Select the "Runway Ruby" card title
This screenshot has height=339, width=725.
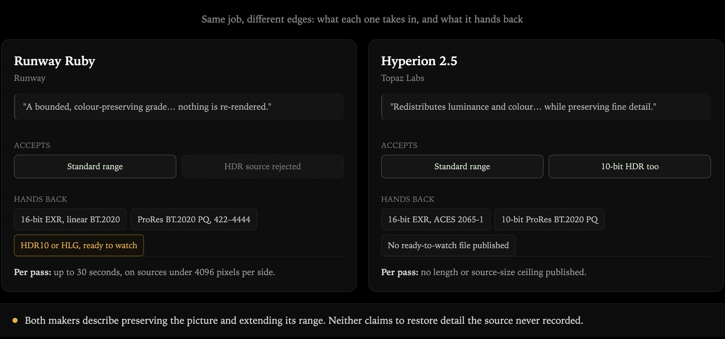(54, 61)
